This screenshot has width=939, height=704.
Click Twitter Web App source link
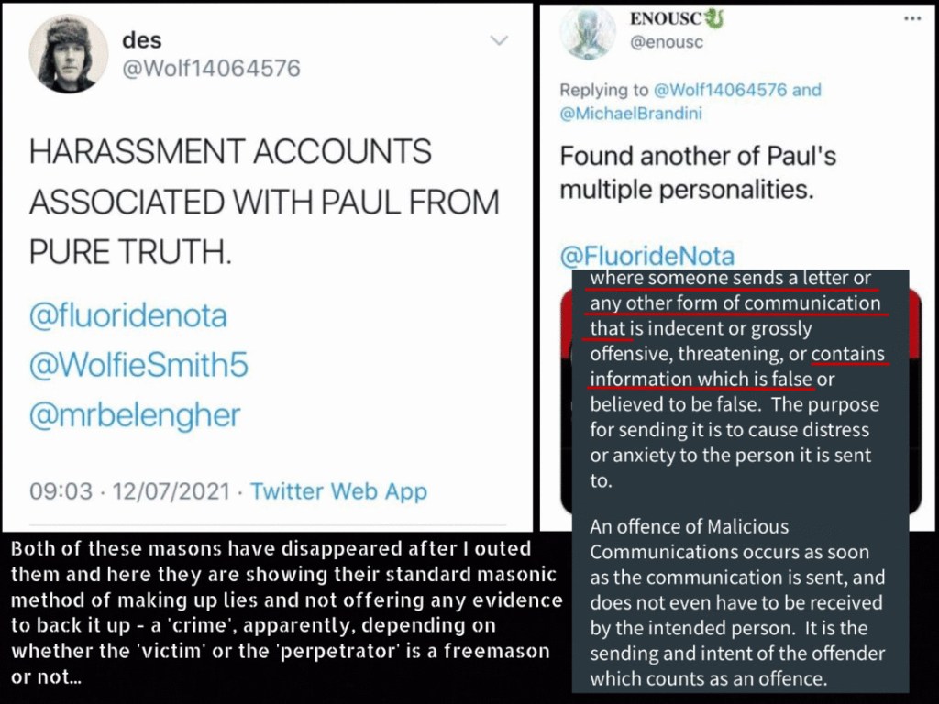[x=338, y=491]
